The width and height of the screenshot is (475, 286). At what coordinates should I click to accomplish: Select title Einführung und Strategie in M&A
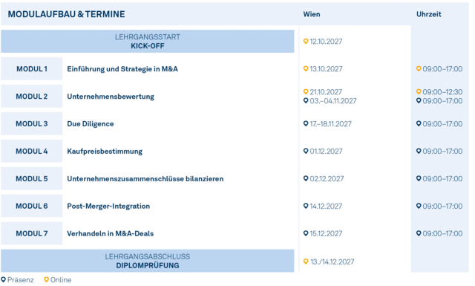coord(122,69)
